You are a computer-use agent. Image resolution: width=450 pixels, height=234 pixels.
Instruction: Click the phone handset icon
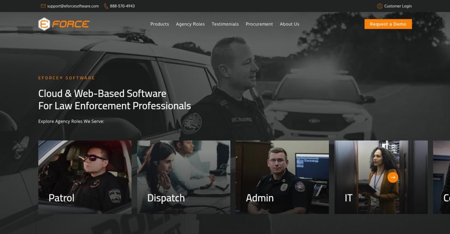pyautogui.click(x=106, y=6)
